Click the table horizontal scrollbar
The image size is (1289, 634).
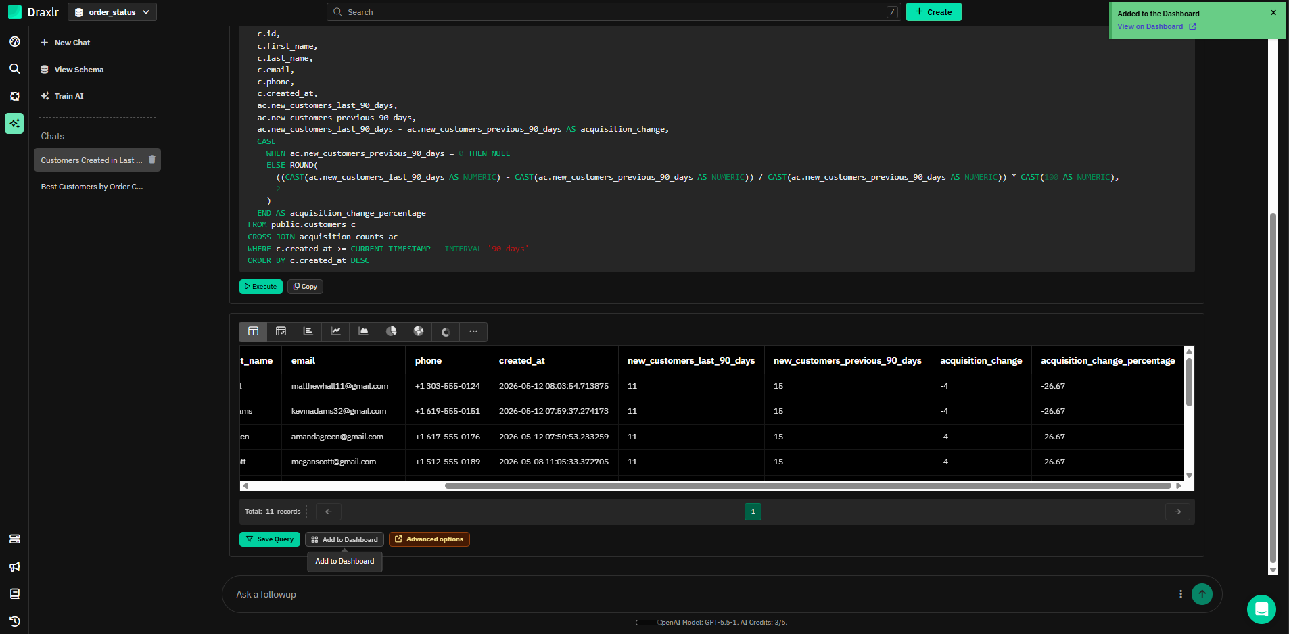(808, 485)
